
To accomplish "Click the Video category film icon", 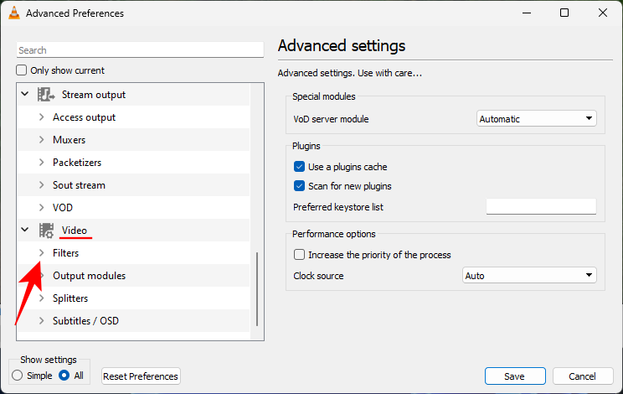I will coord(46,231).
